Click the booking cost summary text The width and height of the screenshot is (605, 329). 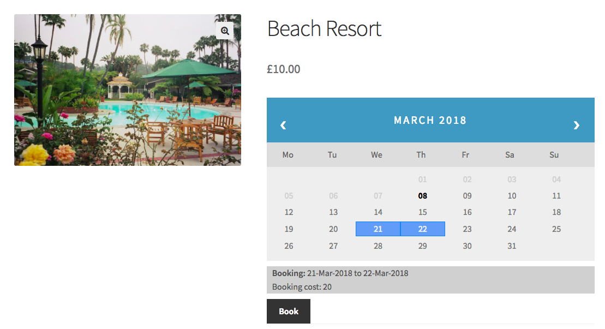(302, 286)
